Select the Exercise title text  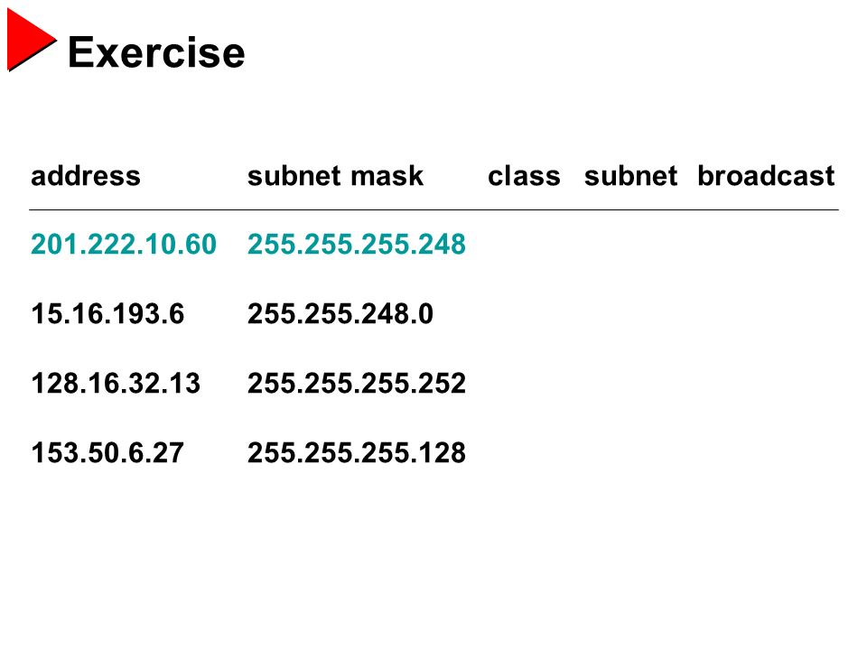156,52
